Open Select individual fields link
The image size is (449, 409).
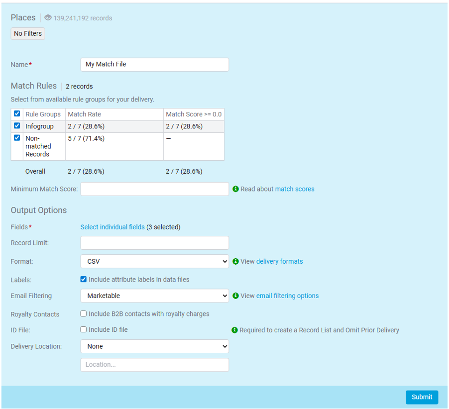click(112, 227)
